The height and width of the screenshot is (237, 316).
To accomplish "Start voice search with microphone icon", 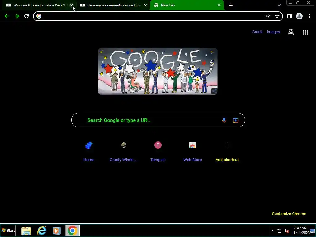I will [x=224, y=120].
